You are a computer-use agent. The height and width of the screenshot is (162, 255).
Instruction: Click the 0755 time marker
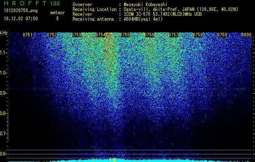[x=125, y=35]
